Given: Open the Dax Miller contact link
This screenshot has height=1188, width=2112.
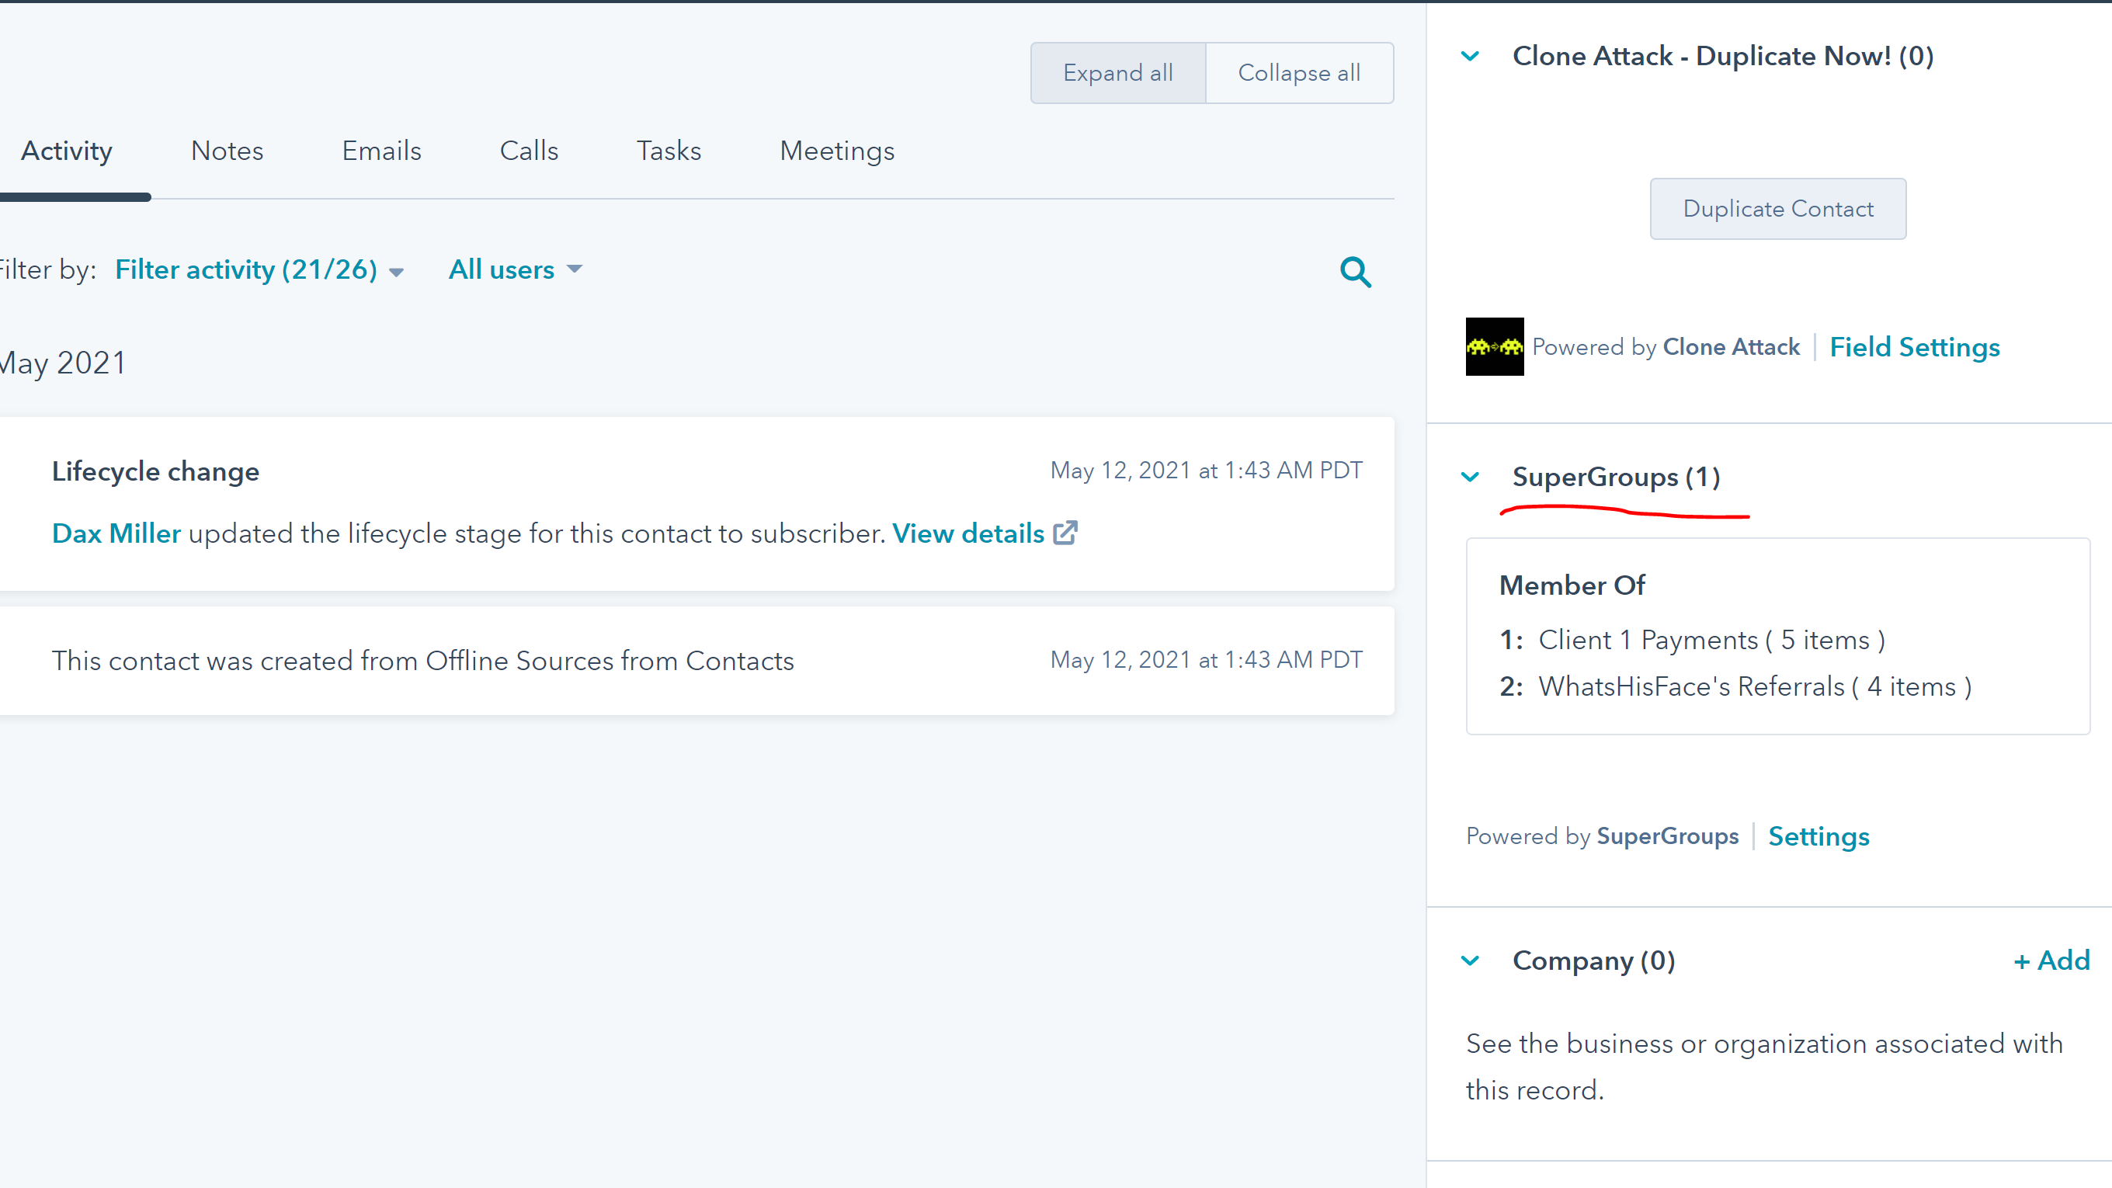Looking at the screenshot, I should pos(116,533).
